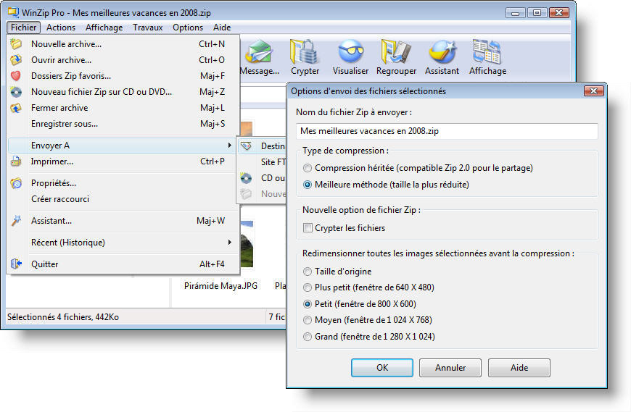Open the Fichier menu

coord(23,28)
